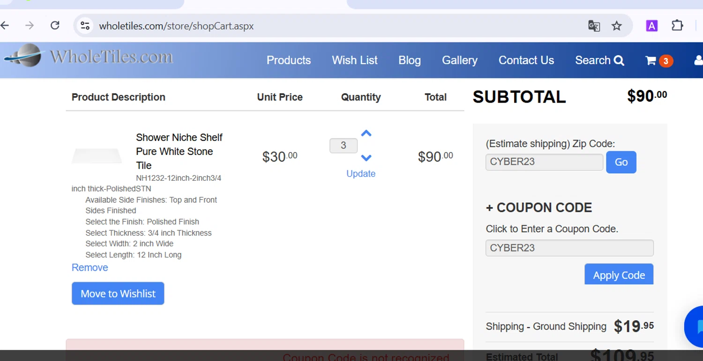Remove the shelf tile from cart
Screen dimensions: 703x361
(x=90, y=267)
